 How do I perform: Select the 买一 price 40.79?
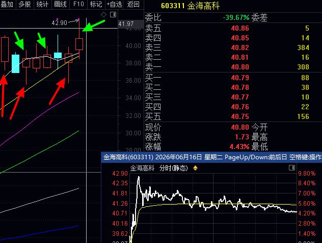click(x=240, y=78)
